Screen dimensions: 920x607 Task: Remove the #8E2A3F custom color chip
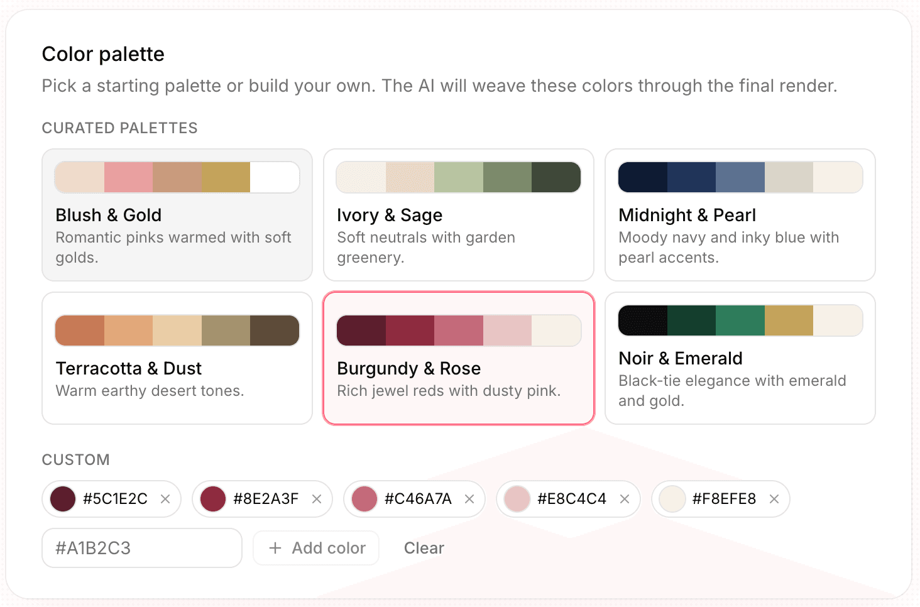click(317, 499)
